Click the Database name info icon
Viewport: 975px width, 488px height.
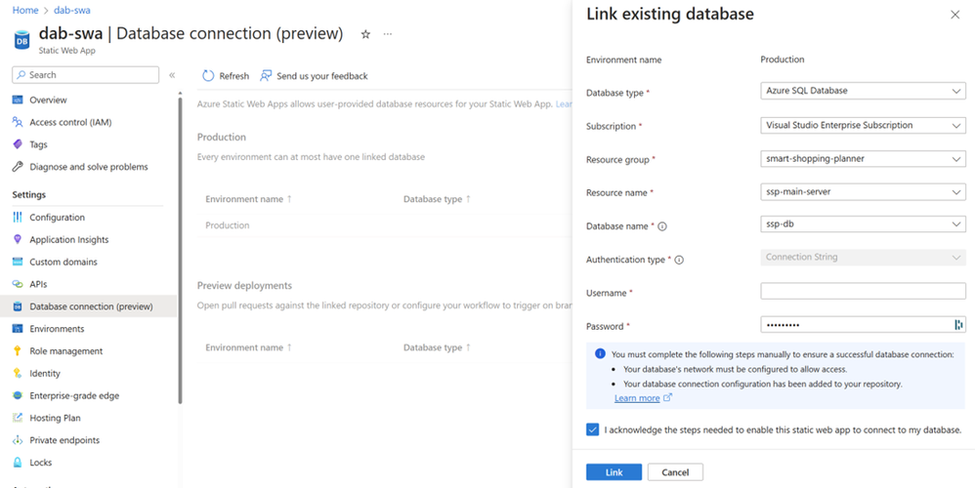point(662,226)
